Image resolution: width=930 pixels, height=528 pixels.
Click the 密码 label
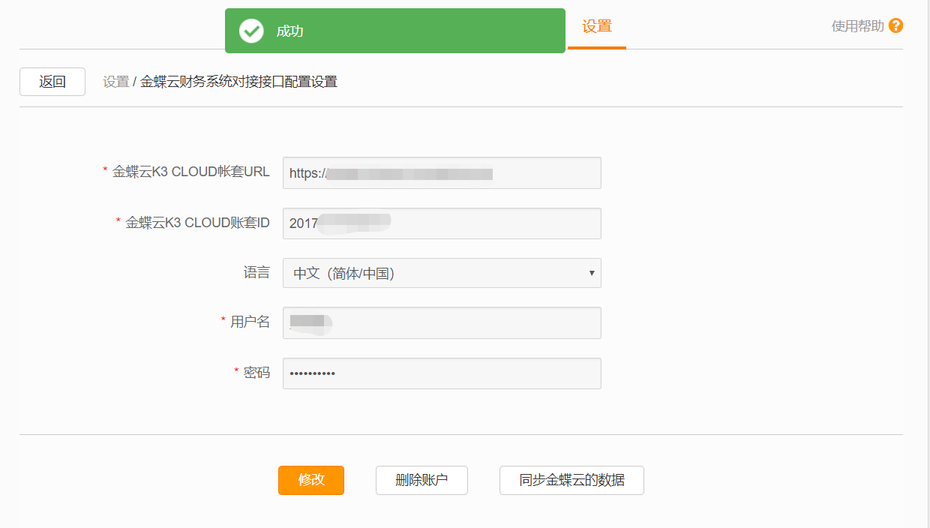tap(256, 373)
